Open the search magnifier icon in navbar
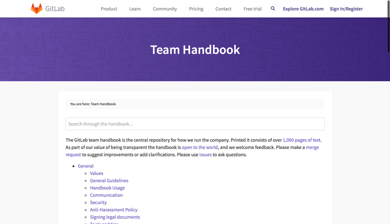The width and height of the screenshot is (390, 224). (x=273, y=8)
